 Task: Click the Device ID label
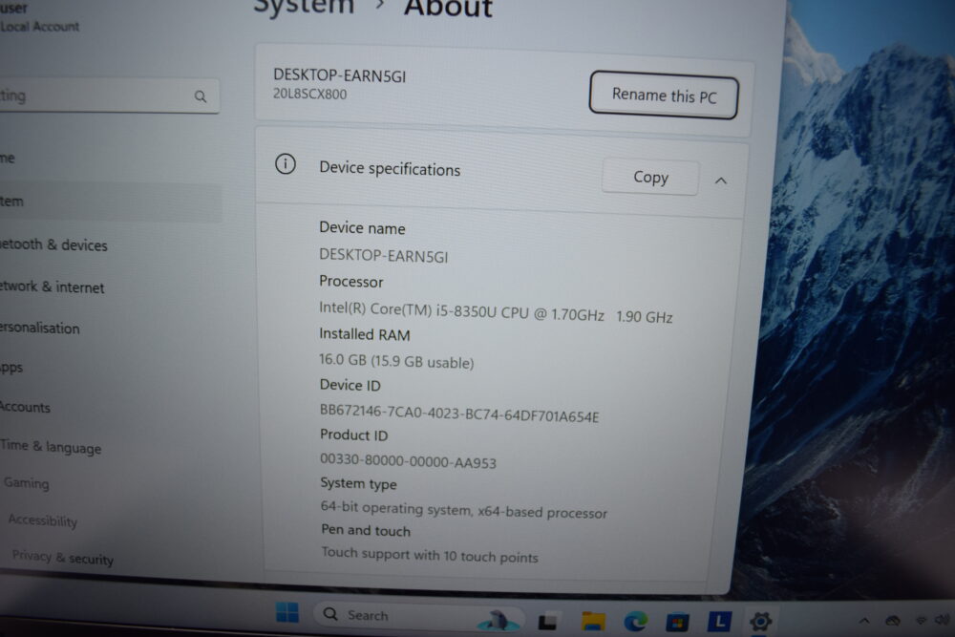point(350,385)
